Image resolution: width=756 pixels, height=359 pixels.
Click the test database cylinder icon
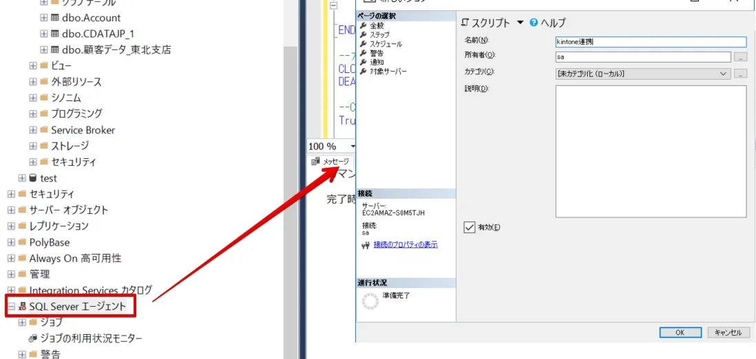33,178
